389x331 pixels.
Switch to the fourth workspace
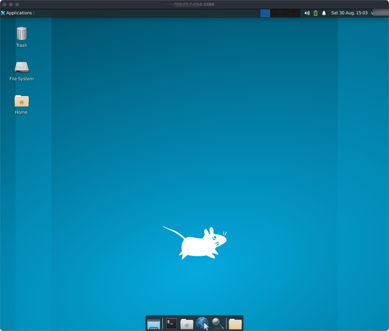pyautogui.click(x=295, y=13)
